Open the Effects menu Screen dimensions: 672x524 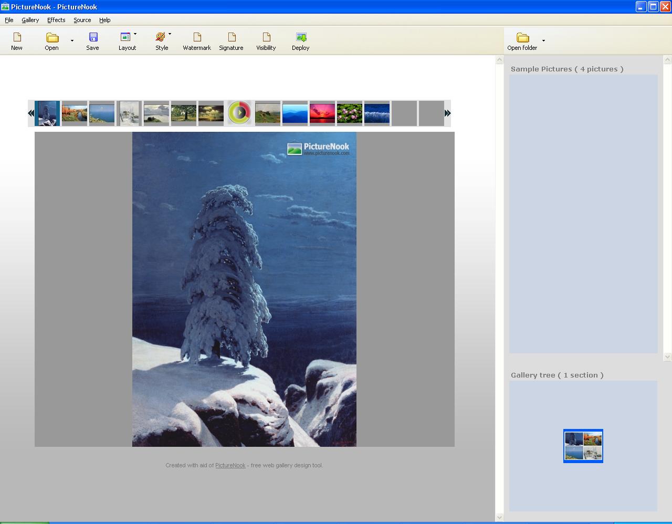pos(56,20)
